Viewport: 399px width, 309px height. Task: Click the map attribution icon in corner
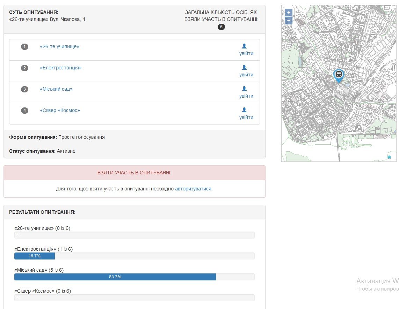tap(389, 157)
